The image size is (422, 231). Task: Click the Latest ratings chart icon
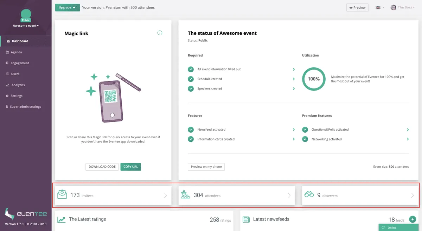[62, 219]
